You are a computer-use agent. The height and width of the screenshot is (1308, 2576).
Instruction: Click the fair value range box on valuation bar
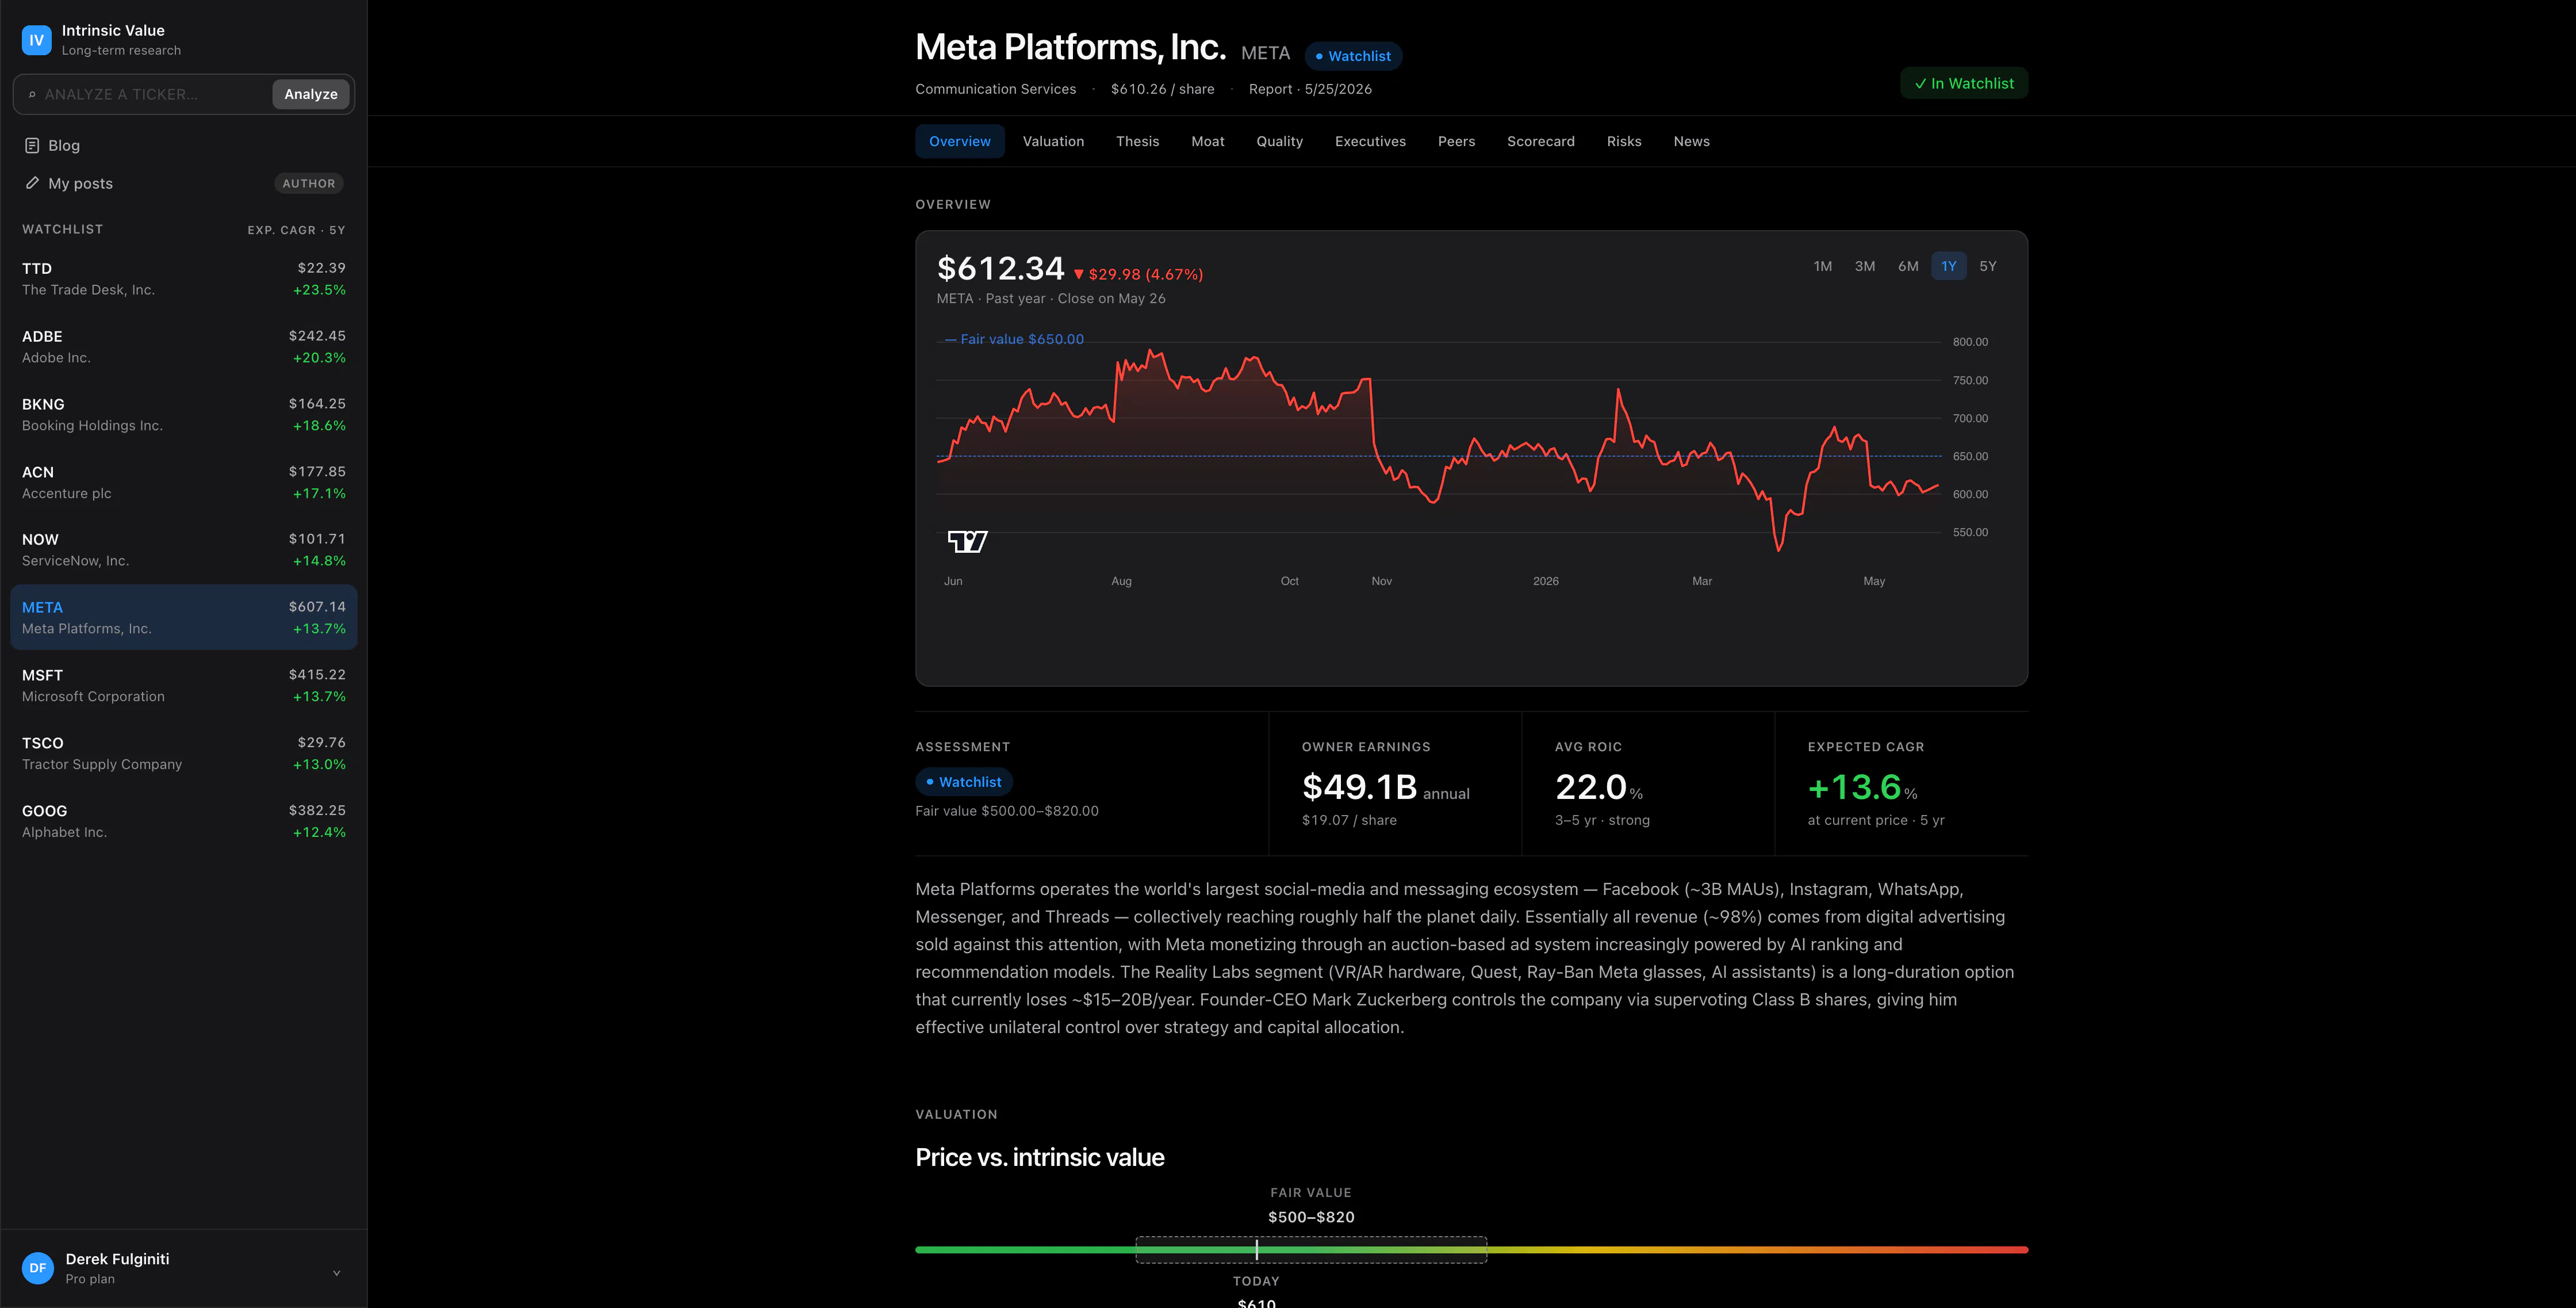[x=1311, y=1250]
